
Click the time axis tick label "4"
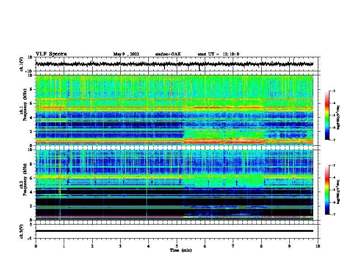pos(149,246)
